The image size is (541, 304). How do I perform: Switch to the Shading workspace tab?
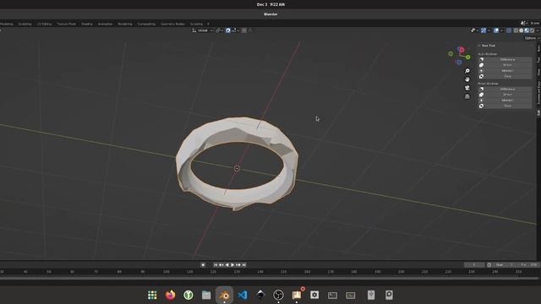87,24
